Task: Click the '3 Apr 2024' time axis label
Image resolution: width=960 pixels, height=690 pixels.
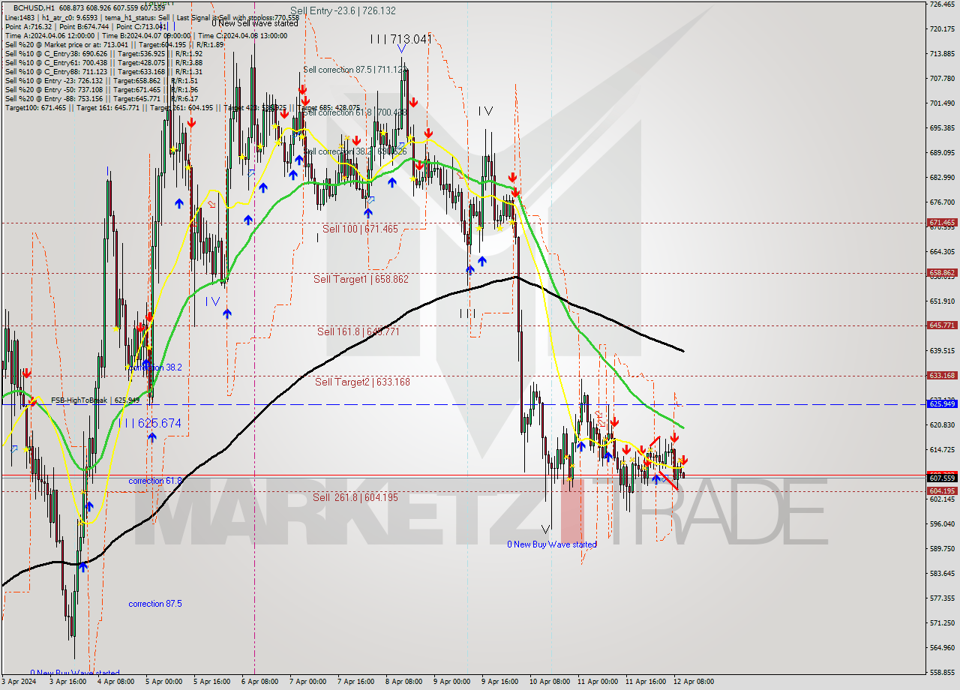Action: [20, 682]
